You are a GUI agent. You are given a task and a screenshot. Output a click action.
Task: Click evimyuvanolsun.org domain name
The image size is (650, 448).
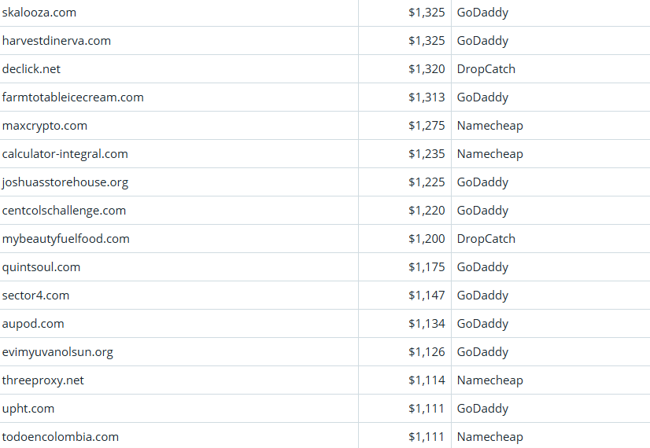[x=58, y=352]
